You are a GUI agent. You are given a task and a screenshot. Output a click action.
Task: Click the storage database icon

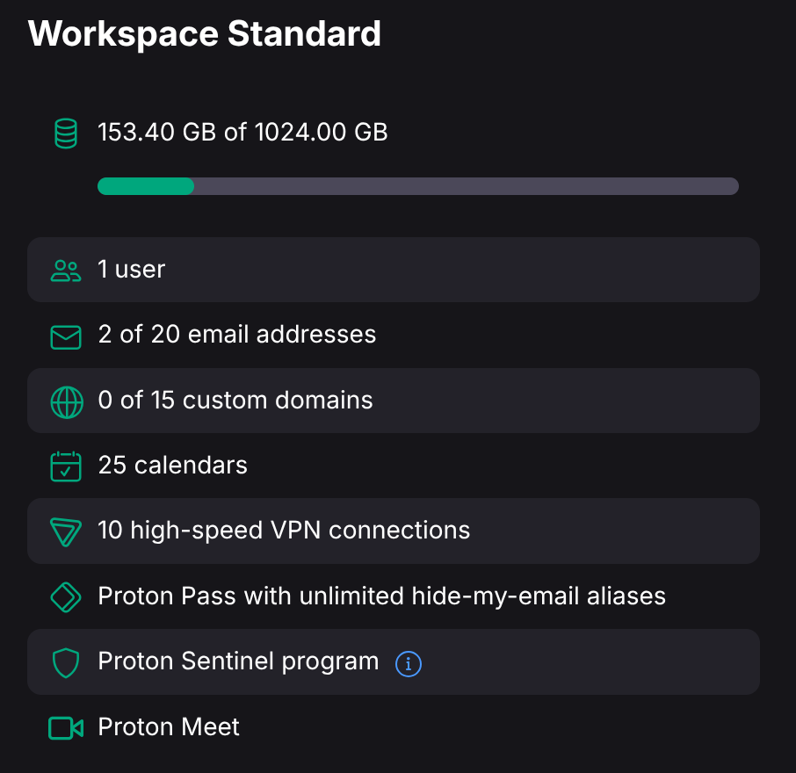pos(66,134)
